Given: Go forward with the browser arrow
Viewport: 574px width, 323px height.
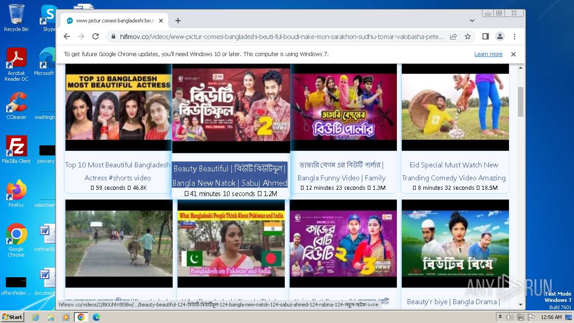Looking at the screenshot, I should click(x=81, y=36).
